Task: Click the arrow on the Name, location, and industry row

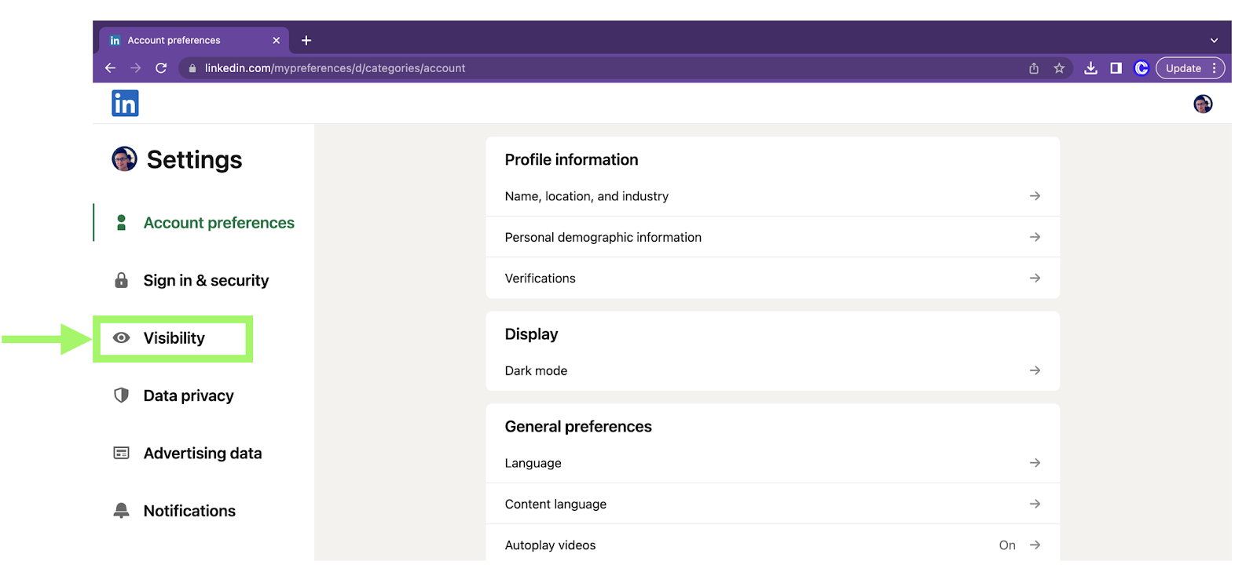Action: (1035, 196)
